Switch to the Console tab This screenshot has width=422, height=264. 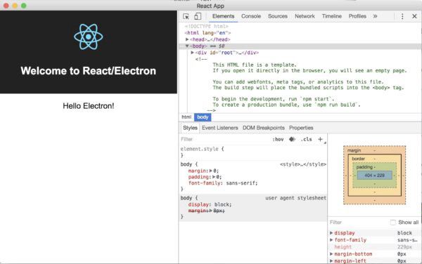click(x=251, y=16)
